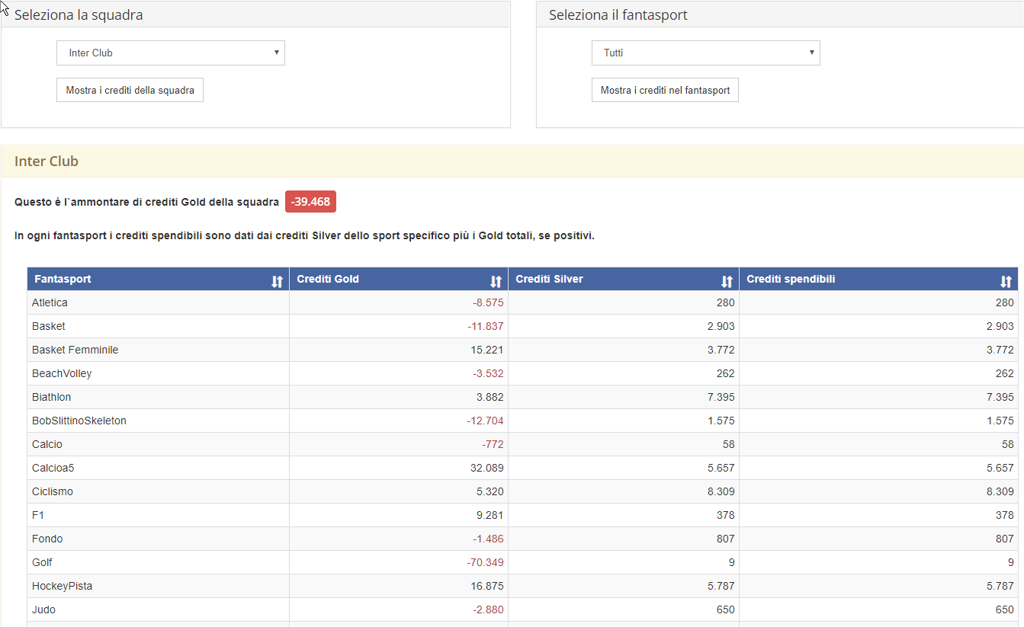Click Golf gold value -70.349
The width and height of the screenshot is (1024, 627).
tap(486, 562)
